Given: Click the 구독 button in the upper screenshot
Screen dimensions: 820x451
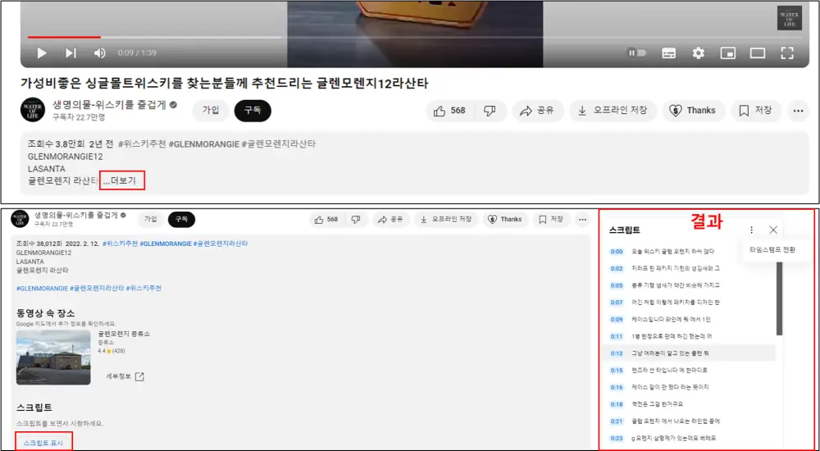Looking at the screenshot, I should pyautogui.click(x=253, y=111).
